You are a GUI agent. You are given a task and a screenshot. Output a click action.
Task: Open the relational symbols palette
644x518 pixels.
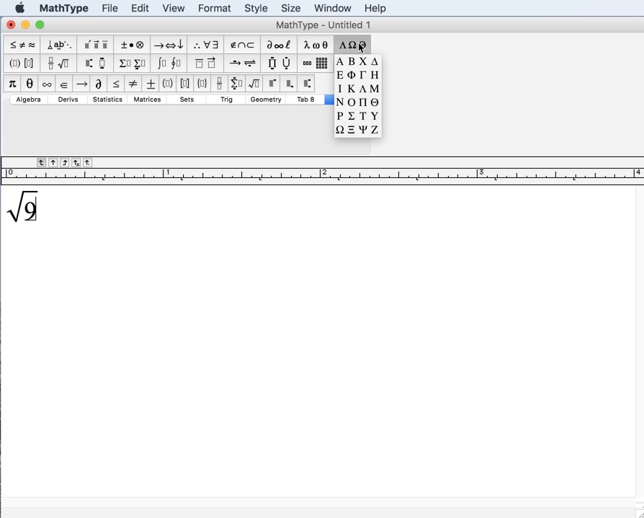coord(20,44)
